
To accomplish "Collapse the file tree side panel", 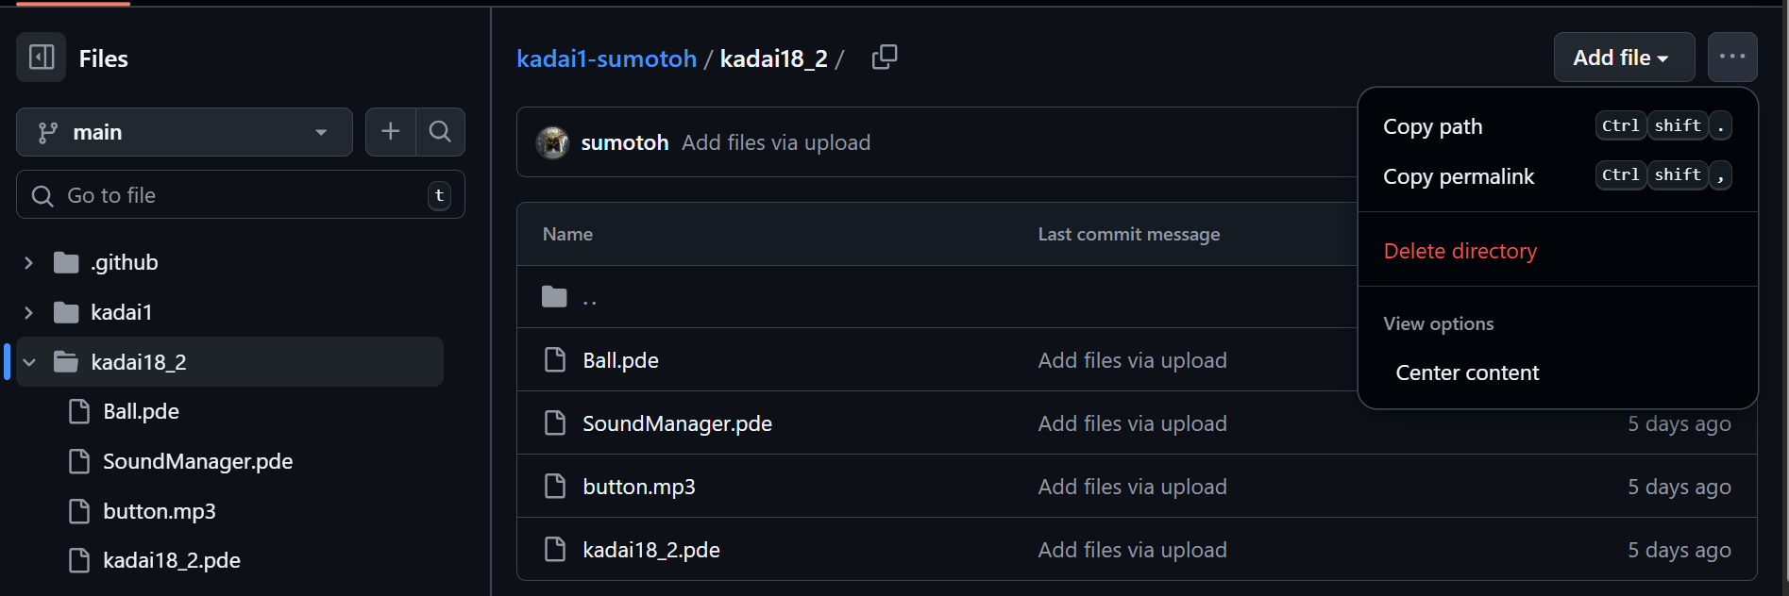I will point(42,58).
